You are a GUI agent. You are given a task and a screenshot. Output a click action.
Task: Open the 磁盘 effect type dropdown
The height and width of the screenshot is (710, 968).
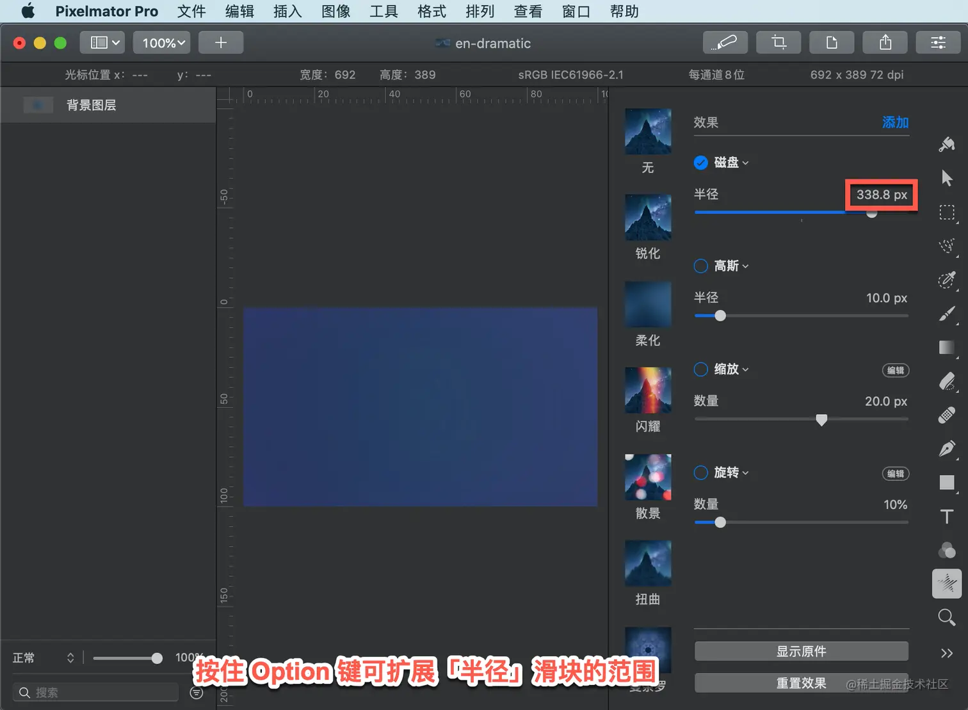(732, 163)
